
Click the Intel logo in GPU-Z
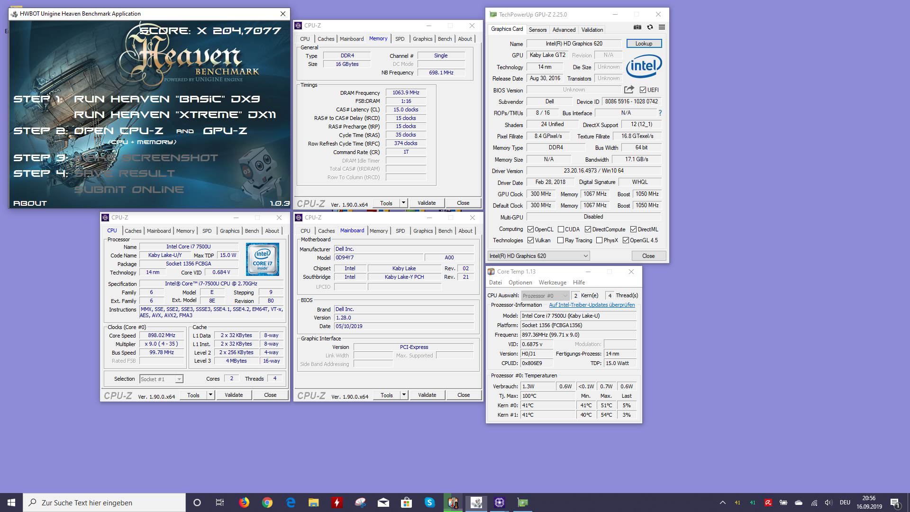click(x=644, y=66)
